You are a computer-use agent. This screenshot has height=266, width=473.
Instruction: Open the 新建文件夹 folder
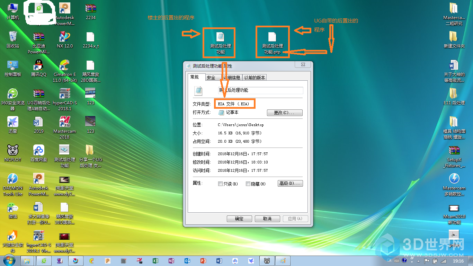click(454, 40)
